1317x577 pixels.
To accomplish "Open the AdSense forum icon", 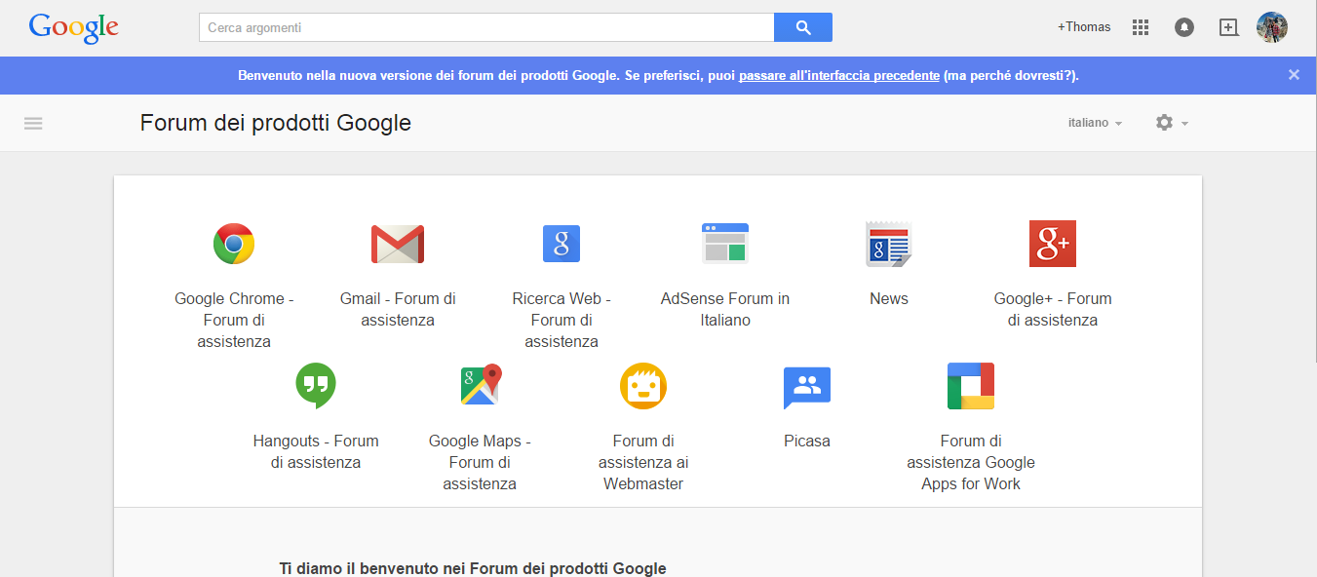I will point(725,244).
